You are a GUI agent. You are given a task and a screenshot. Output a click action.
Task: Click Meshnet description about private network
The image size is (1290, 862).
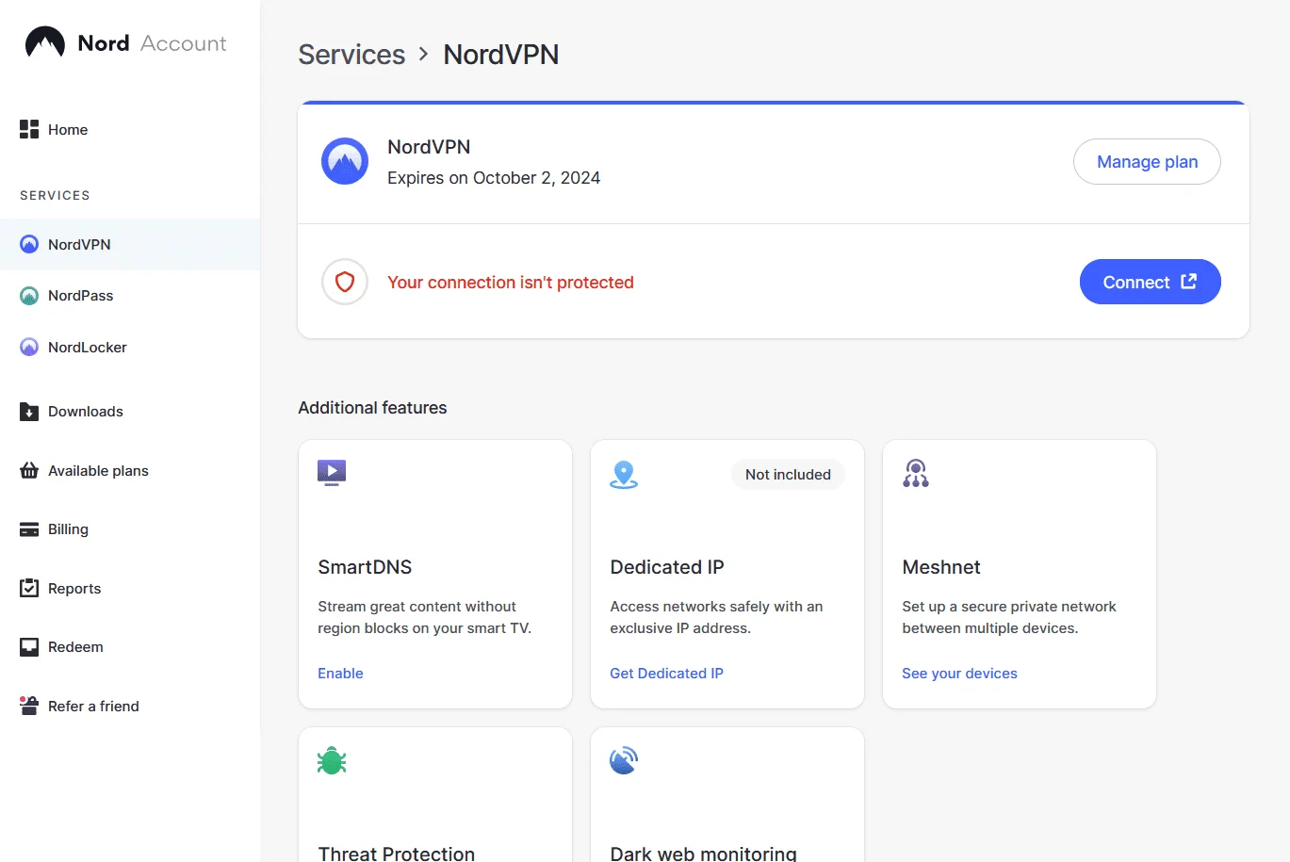[1009, 617]
